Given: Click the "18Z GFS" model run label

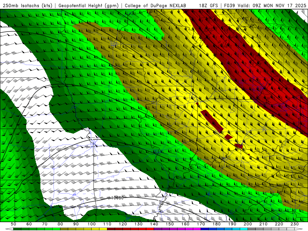Looking at the screenshot, I should (208, 5).
